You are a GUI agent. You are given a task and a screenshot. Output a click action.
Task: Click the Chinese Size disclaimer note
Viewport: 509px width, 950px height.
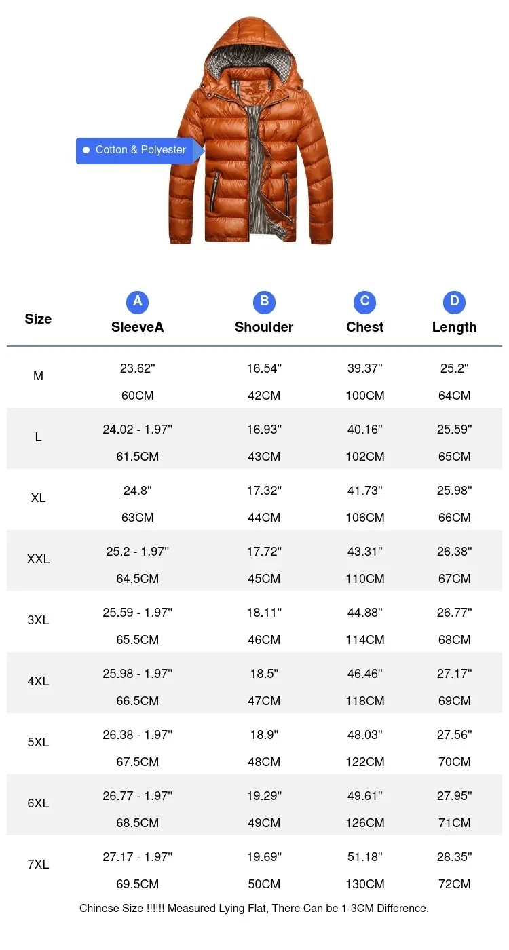tap(254, 908)
